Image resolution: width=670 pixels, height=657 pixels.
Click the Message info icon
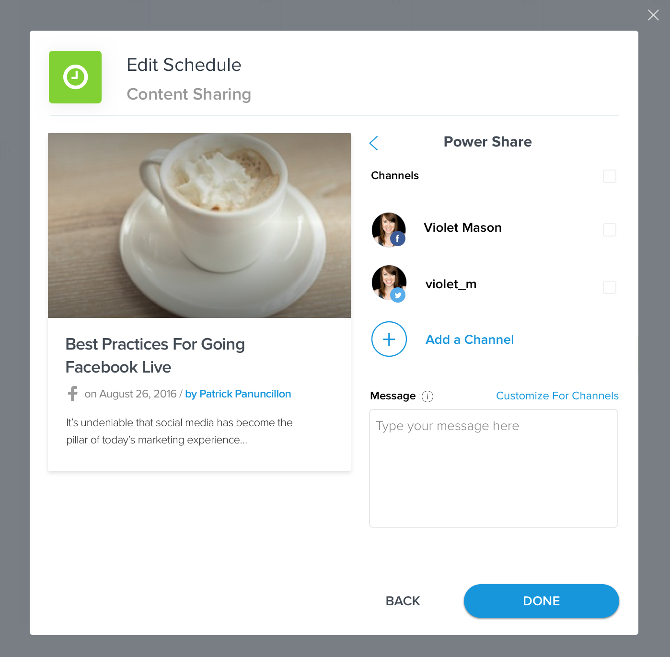427,396
